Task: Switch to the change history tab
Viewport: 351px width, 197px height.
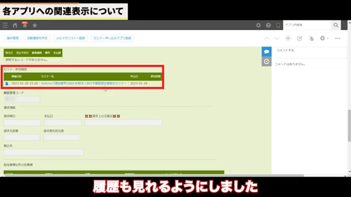Action: [x=267, y=62]
